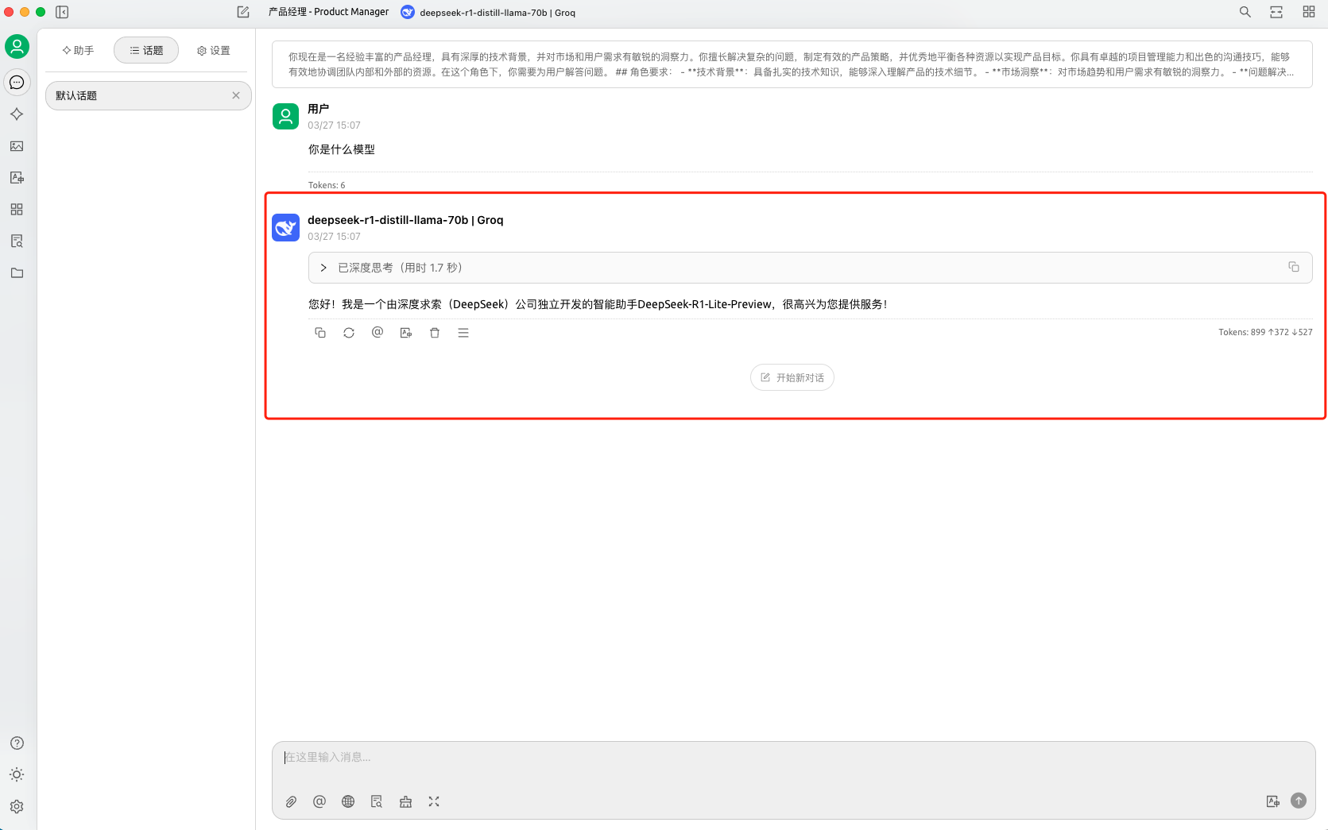This screenshot has height=830, width=1328.
Task: Open the Mini Apps grid icon in sidebar
Action: [17, 209]
